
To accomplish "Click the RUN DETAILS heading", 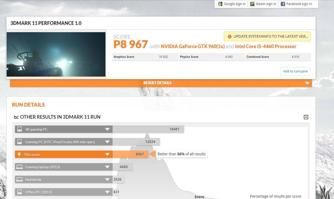I will 28,105.
